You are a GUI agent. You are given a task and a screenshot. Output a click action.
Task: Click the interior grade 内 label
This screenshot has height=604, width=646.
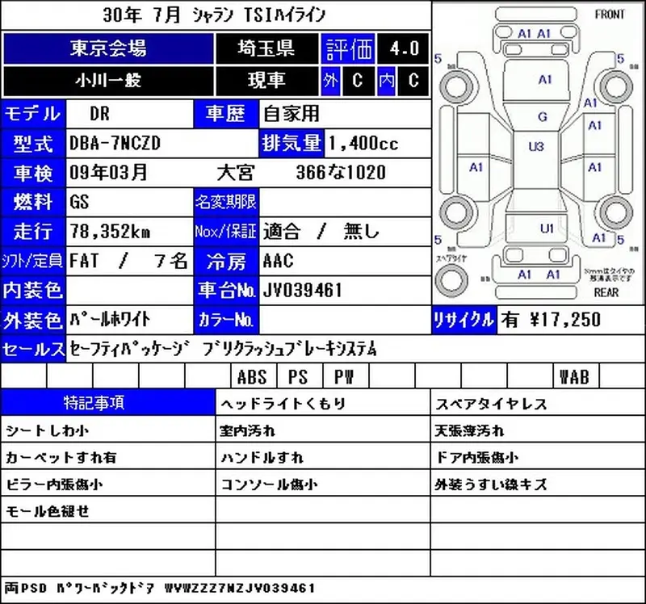387,80
